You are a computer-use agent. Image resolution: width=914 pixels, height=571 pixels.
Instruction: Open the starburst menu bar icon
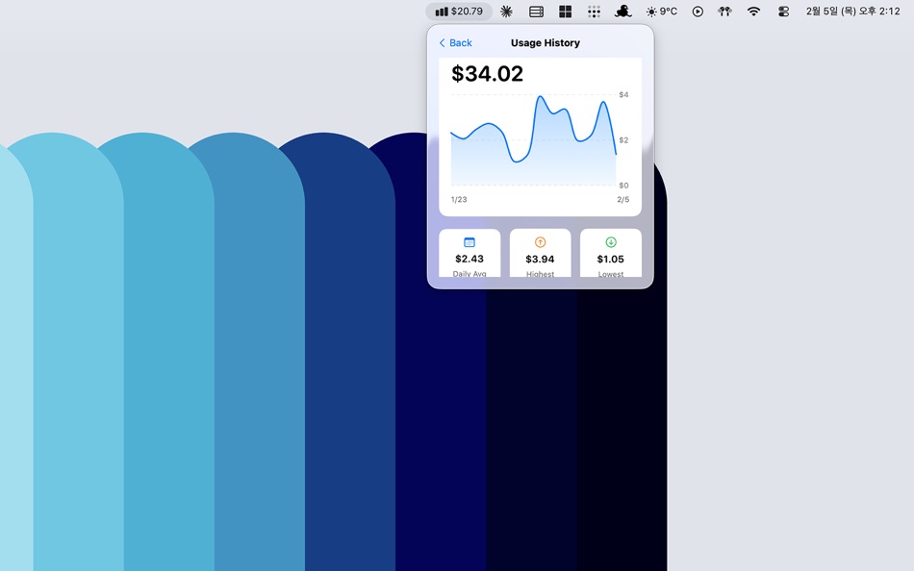coord(506,12)
